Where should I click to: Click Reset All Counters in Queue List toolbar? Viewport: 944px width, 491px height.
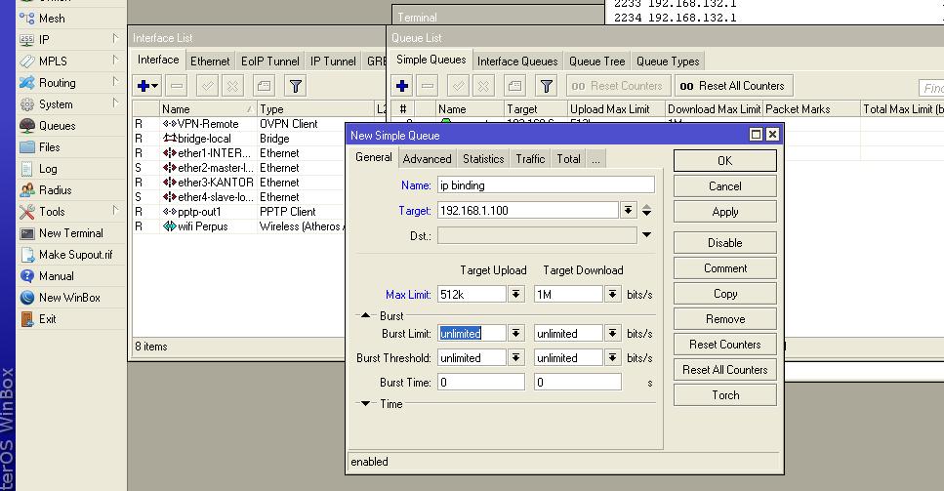tap(733, 86)
